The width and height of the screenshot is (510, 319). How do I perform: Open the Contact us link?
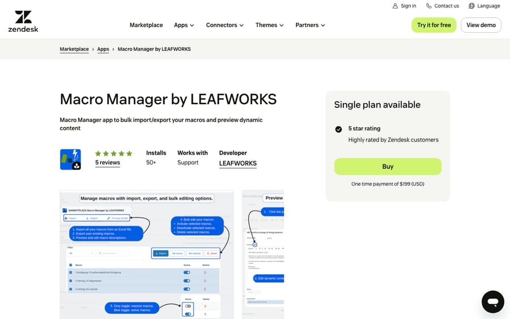tap(447, 6)
